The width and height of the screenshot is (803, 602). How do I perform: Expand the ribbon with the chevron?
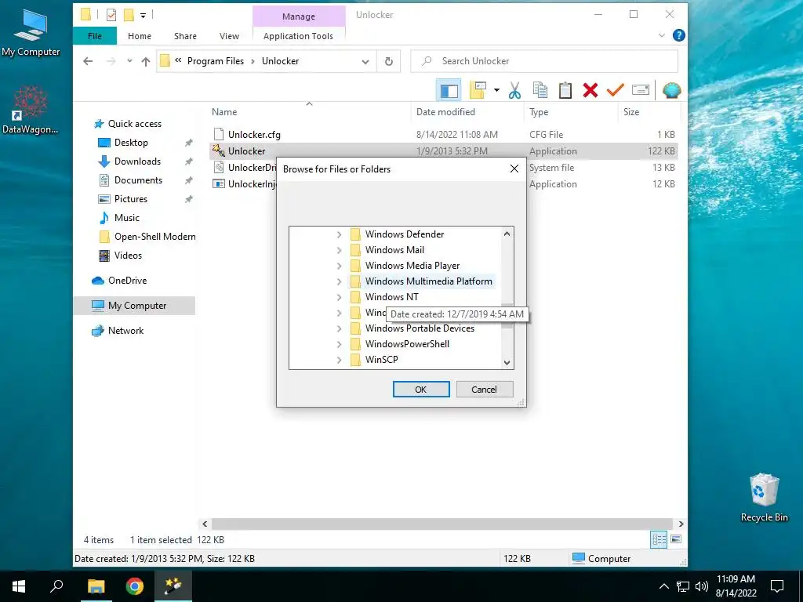(x=661, y=35)
